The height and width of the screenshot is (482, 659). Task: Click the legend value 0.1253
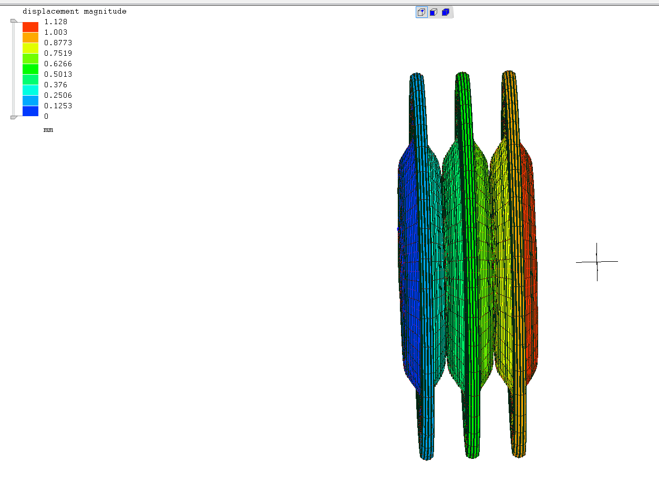(58, 106)
